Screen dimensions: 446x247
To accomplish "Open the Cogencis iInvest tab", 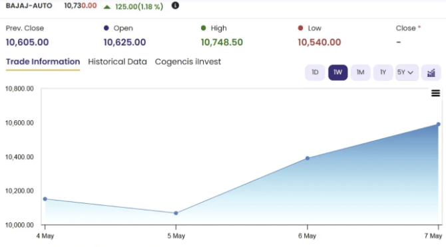I will tap(188, 62).
